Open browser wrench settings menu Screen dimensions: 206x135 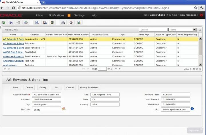point(202,8)
